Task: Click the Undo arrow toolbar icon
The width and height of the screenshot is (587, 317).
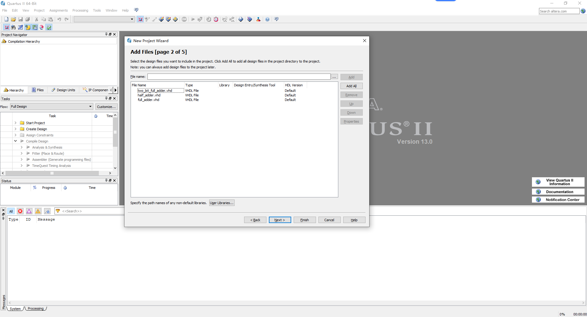Action: (59, 19)
